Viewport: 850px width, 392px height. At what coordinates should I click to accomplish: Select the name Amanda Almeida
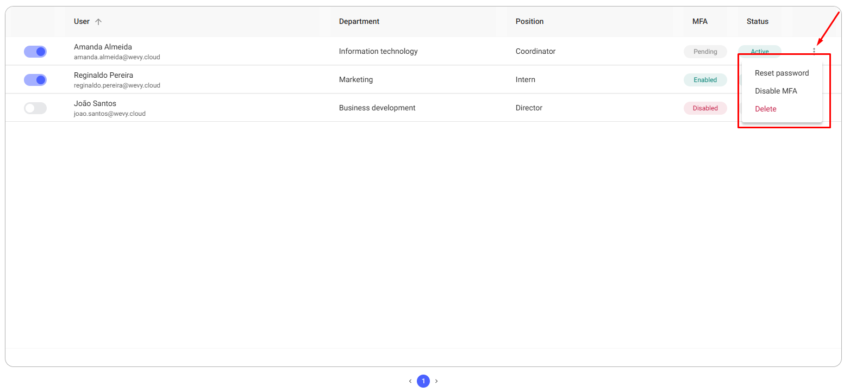coord(103,47)
